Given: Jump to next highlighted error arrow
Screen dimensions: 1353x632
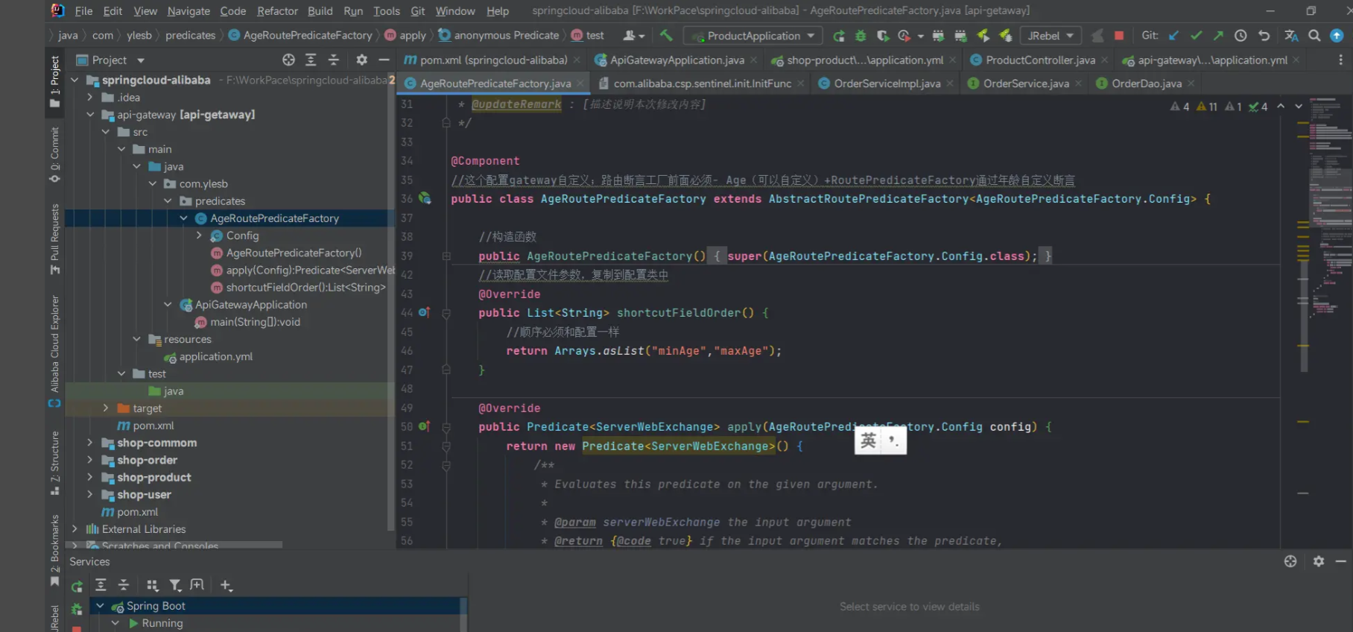Looking at the screenshot, I should pos(1299,106).
